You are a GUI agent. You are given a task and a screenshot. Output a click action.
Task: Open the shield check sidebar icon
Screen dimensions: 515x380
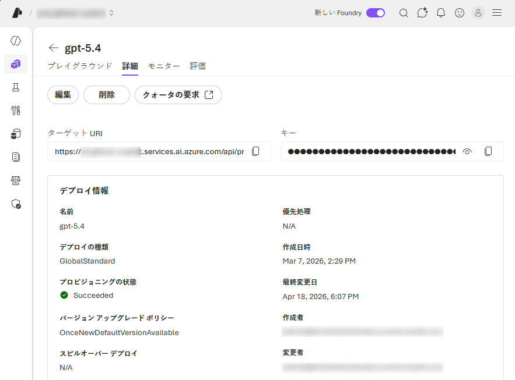coord(16,204)
